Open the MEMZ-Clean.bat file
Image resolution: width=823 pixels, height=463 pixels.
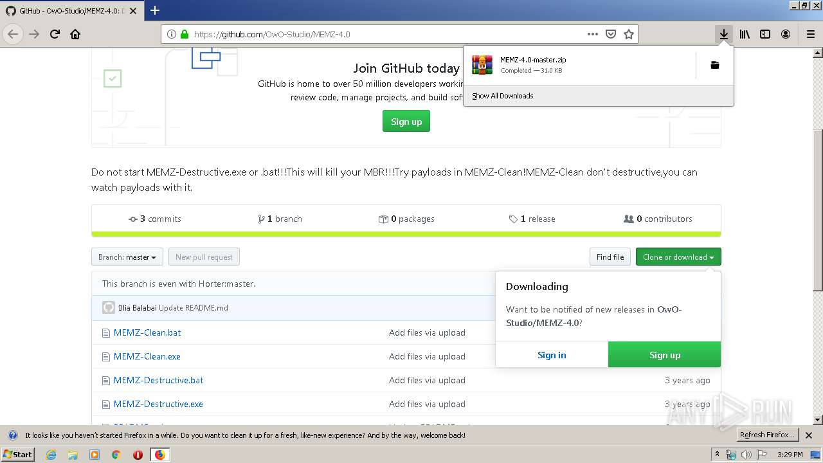147,332
